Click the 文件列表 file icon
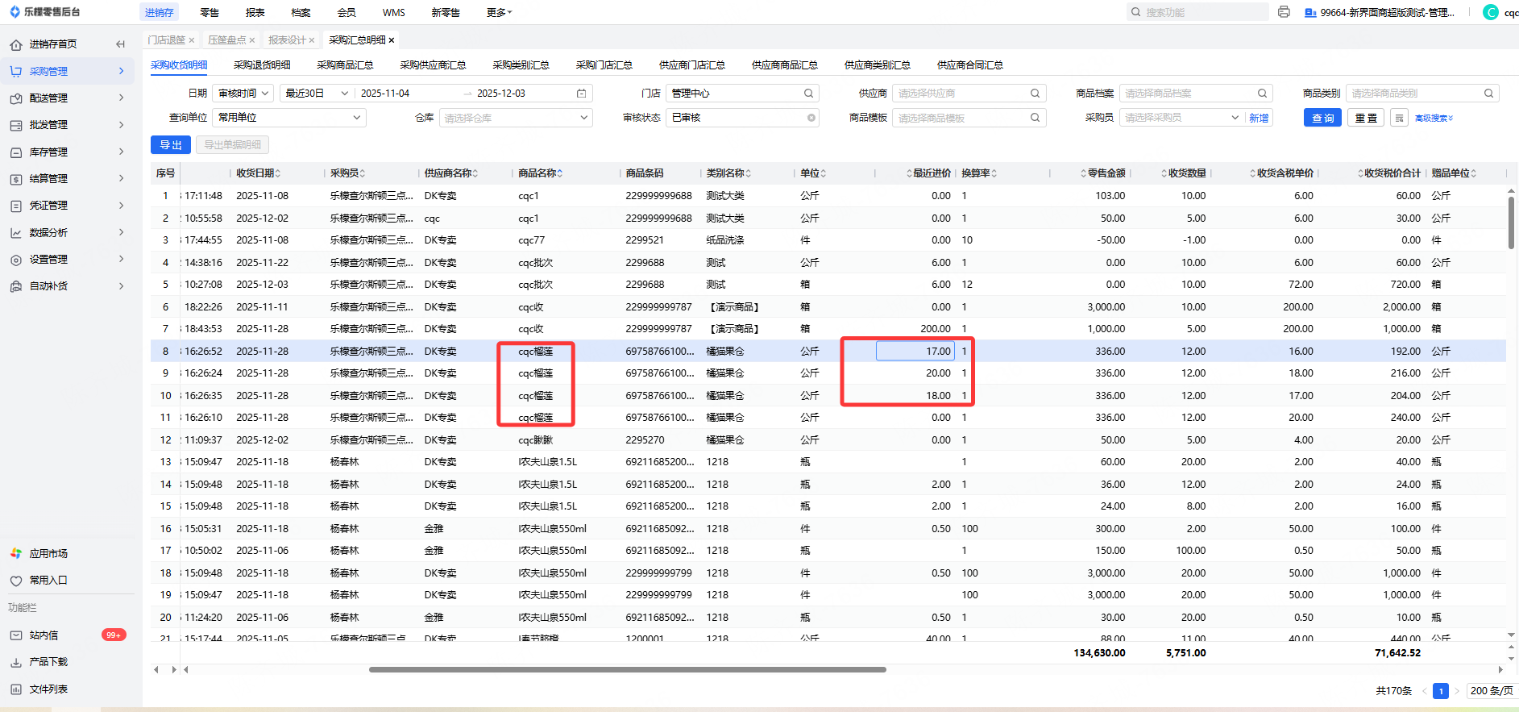This screenshot has width=1519, height=712. pos(16,689)
